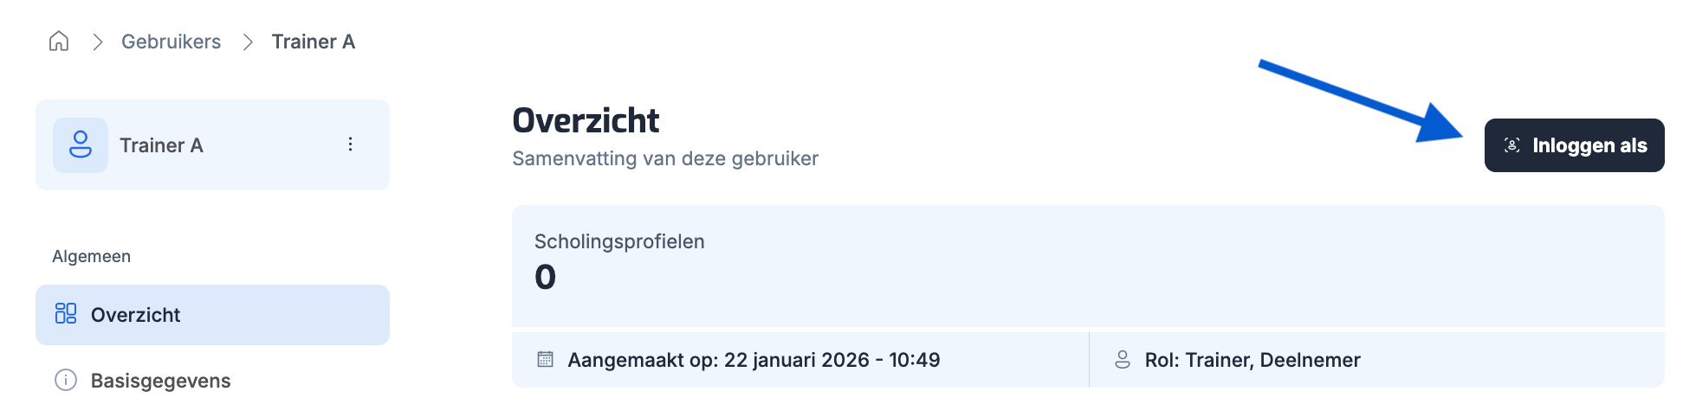Click the user icon beside Rol

coord(1123,359)
